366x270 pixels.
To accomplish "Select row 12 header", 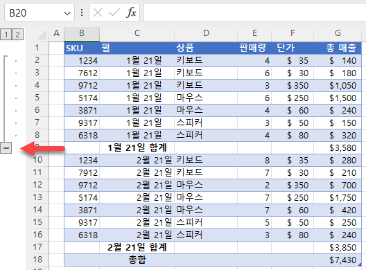I will (37, 185).
